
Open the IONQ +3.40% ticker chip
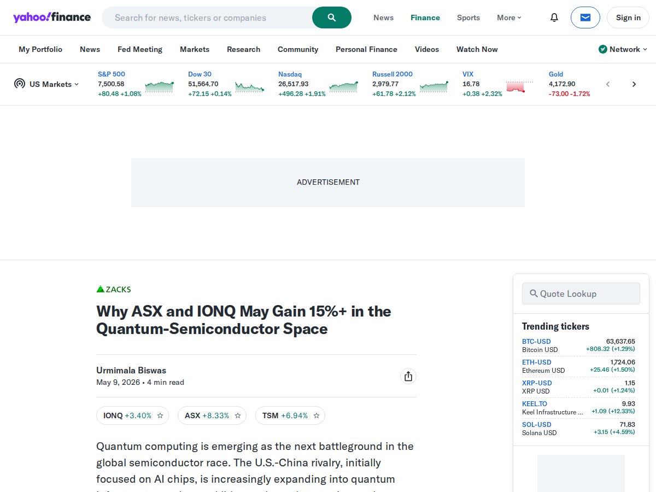pyautogui.click(x=132, y=415)
